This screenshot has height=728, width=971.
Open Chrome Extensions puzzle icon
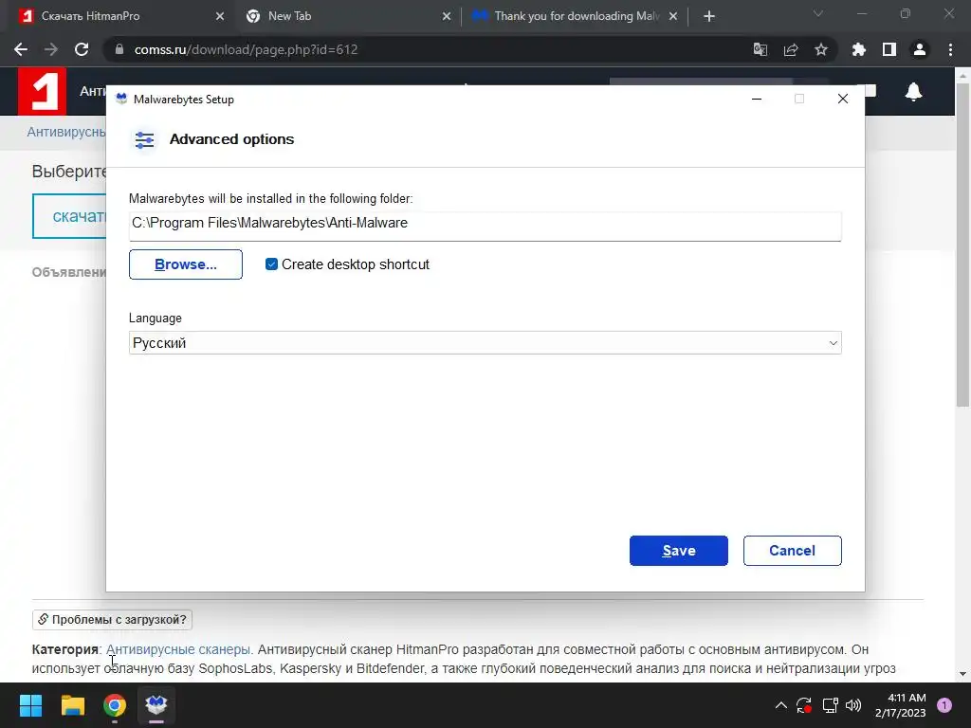click(x=859, y=49)
